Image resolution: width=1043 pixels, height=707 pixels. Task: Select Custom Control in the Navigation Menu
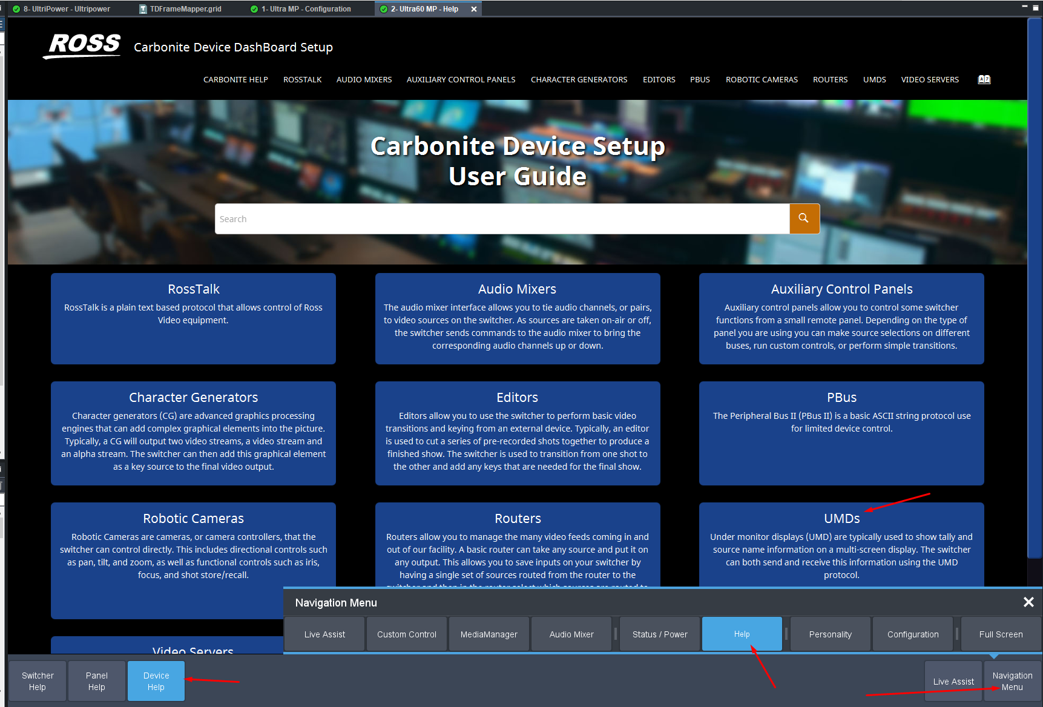pyautogui.click(x=407, y=634)
